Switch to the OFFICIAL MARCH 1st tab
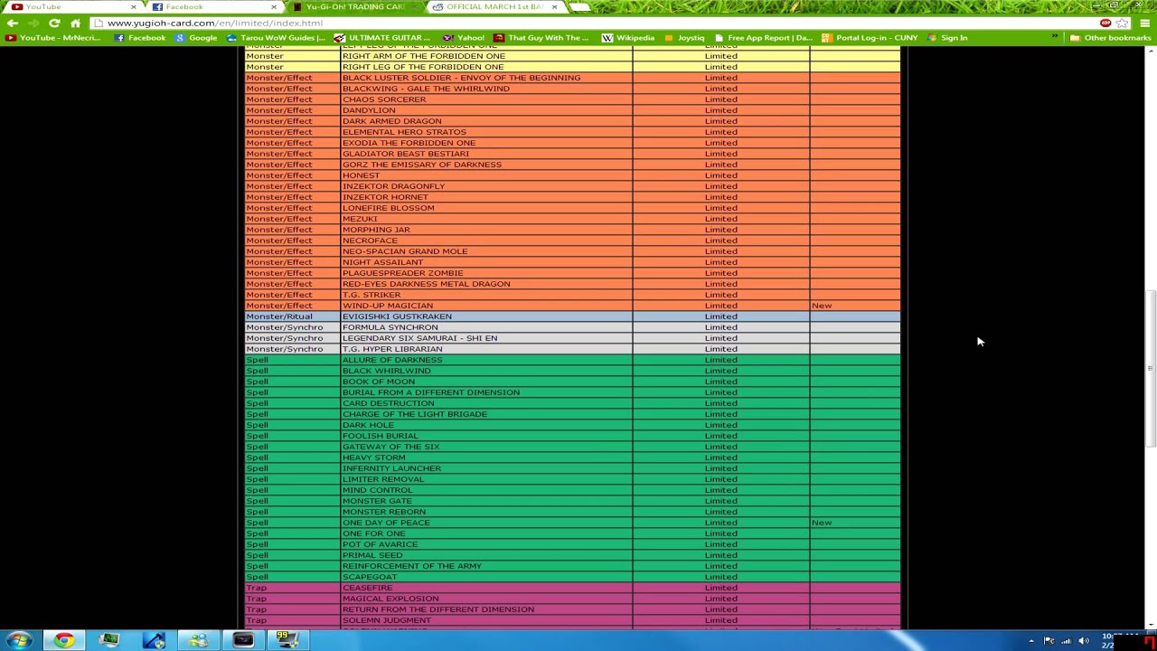1157x651 pixels. pyautogui.click(x=494, y=6)
